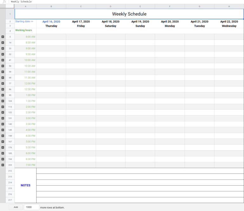Click the Add rows button
This screenshot has width=244, height=211.
click(x=16, y=207)
